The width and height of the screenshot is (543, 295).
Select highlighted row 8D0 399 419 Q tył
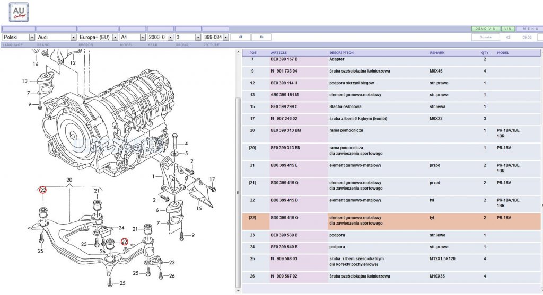click(x=391, y=221)
